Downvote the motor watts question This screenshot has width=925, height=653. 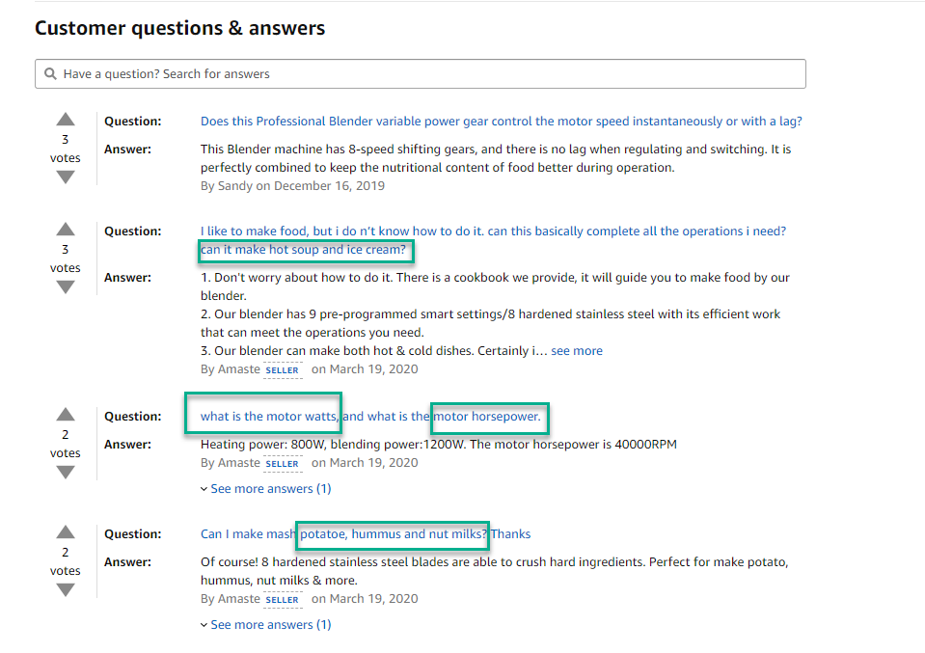66,472
